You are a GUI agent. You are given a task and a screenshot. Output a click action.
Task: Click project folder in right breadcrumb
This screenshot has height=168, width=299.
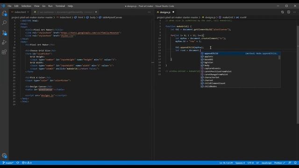click(x=178, y=17)
